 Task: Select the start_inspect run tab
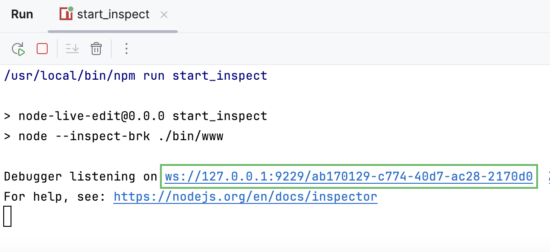pyautogui.click(x=113, y=15)
